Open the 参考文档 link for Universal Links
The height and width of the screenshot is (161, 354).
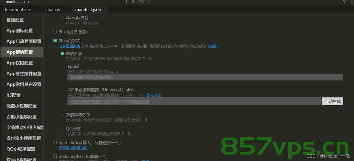154,95
